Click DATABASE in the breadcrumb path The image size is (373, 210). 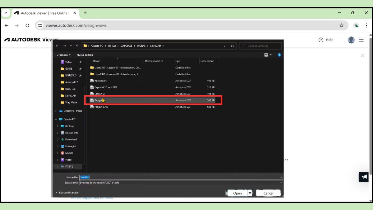point(126,46)
